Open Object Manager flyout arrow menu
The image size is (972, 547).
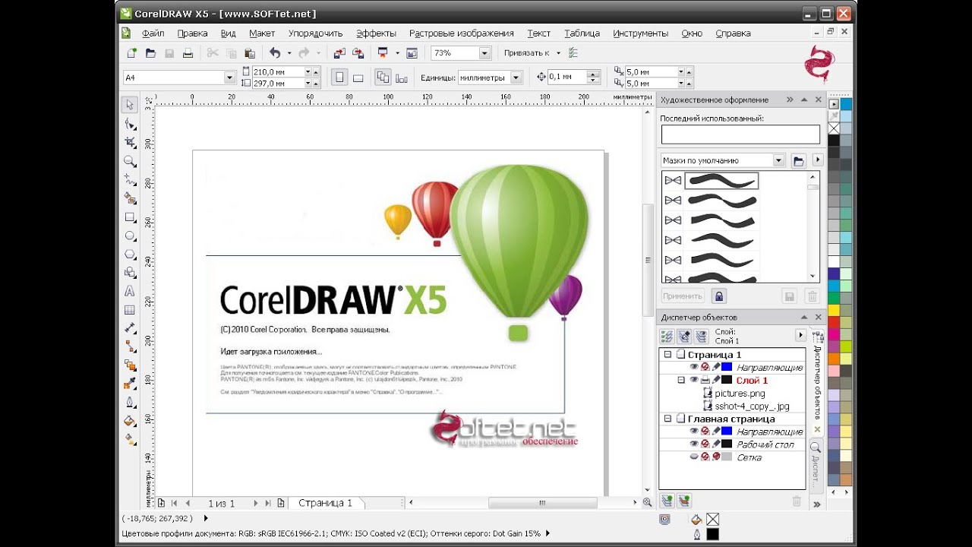coord(800,335)
